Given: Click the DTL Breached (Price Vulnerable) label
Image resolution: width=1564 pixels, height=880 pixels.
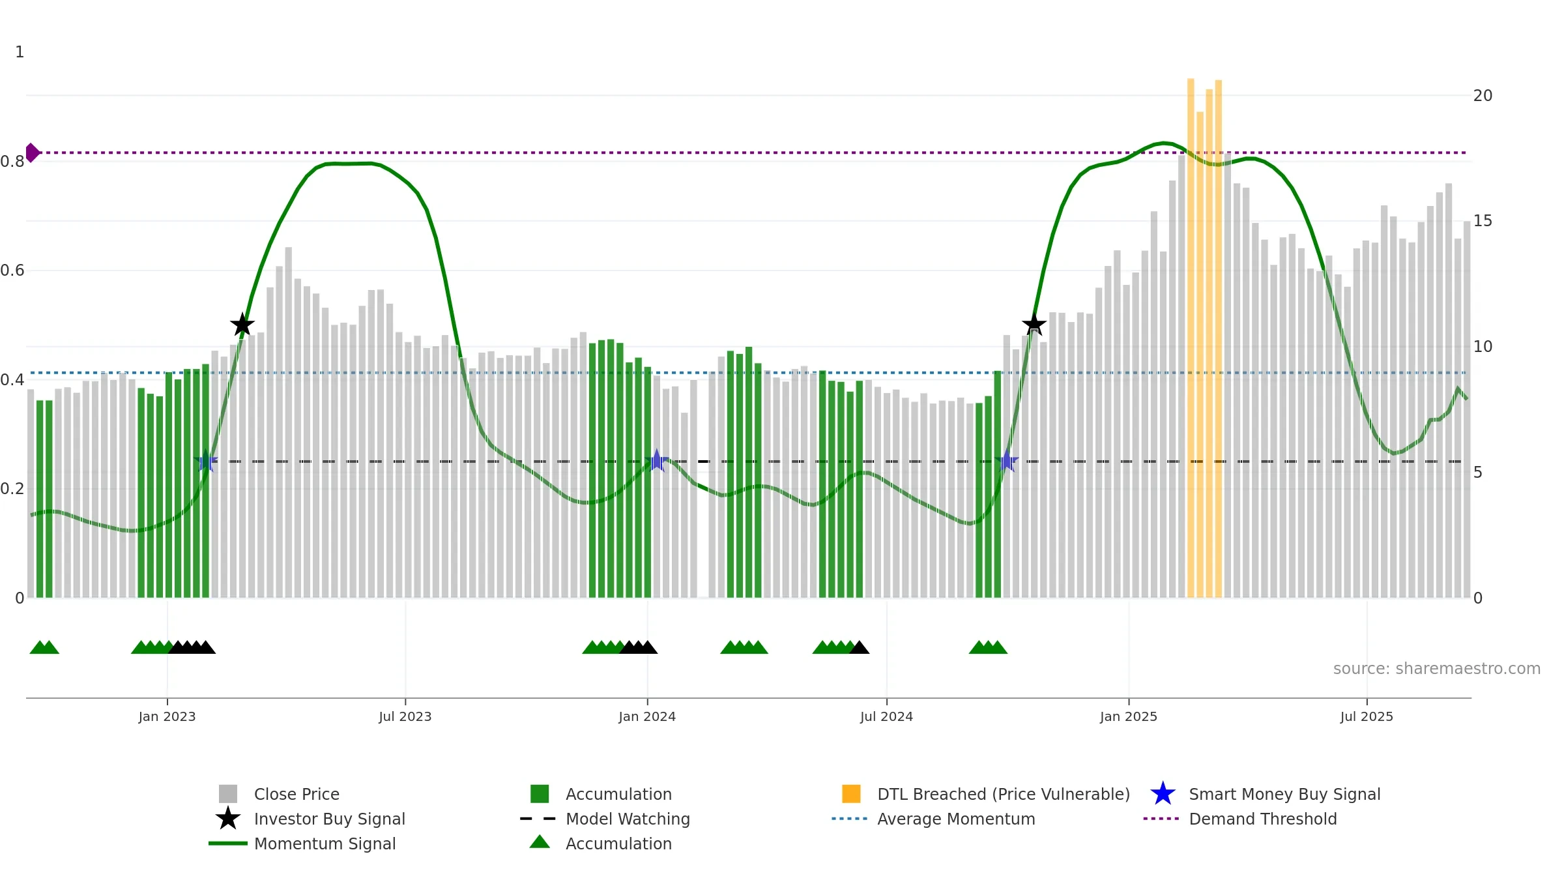Looking at the screenshot, I should pyautogui.click(x=1004, y=794).
